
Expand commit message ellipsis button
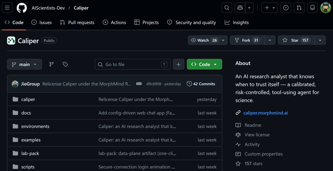click(x=139, y=84)
